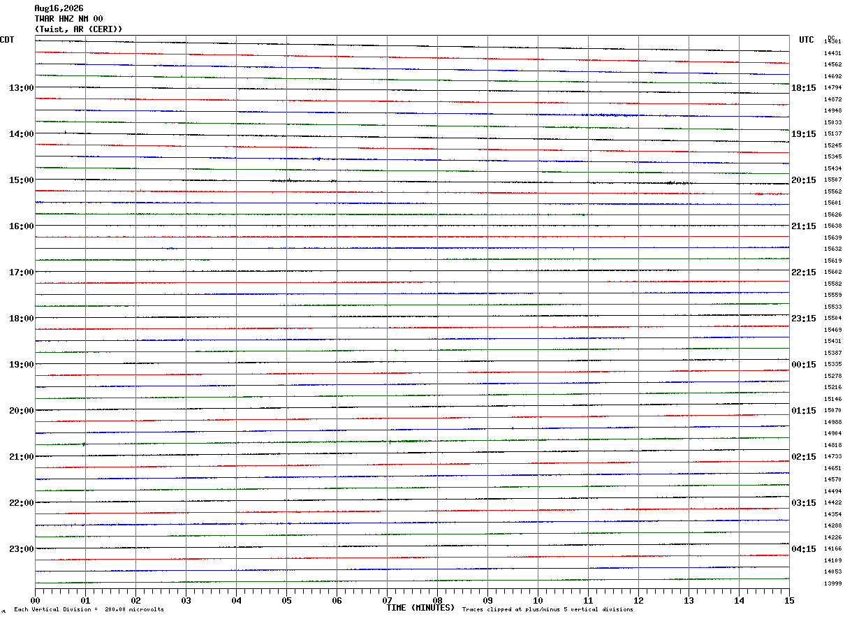Click the Aug16,2026 date header
This screenshot has width=845, height=619.
click(x=59, y=8)
